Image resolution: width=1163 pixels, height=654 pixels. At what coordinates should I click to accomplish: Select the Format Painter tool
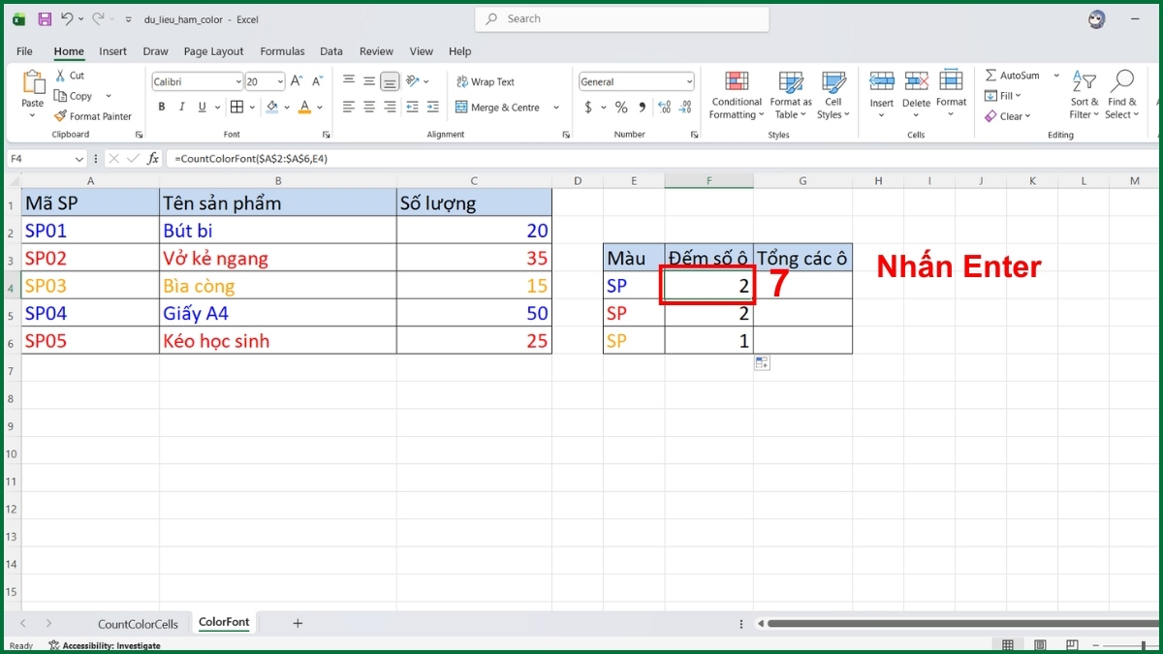tap(93, 115)
